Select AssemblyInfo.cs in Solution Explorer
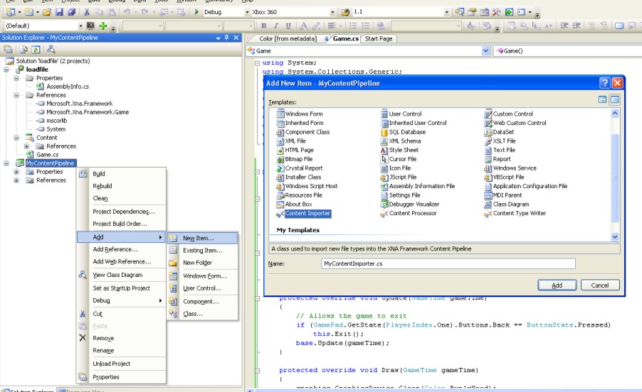 coord(68,87)
